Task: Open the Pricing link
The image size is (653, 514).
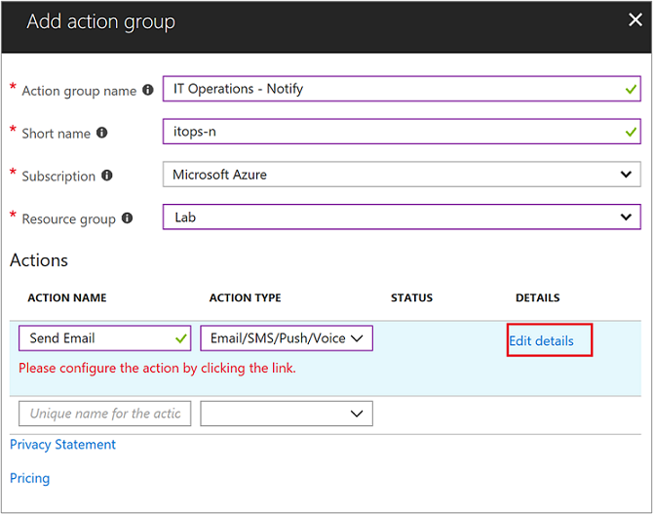Action: (29, 478)
